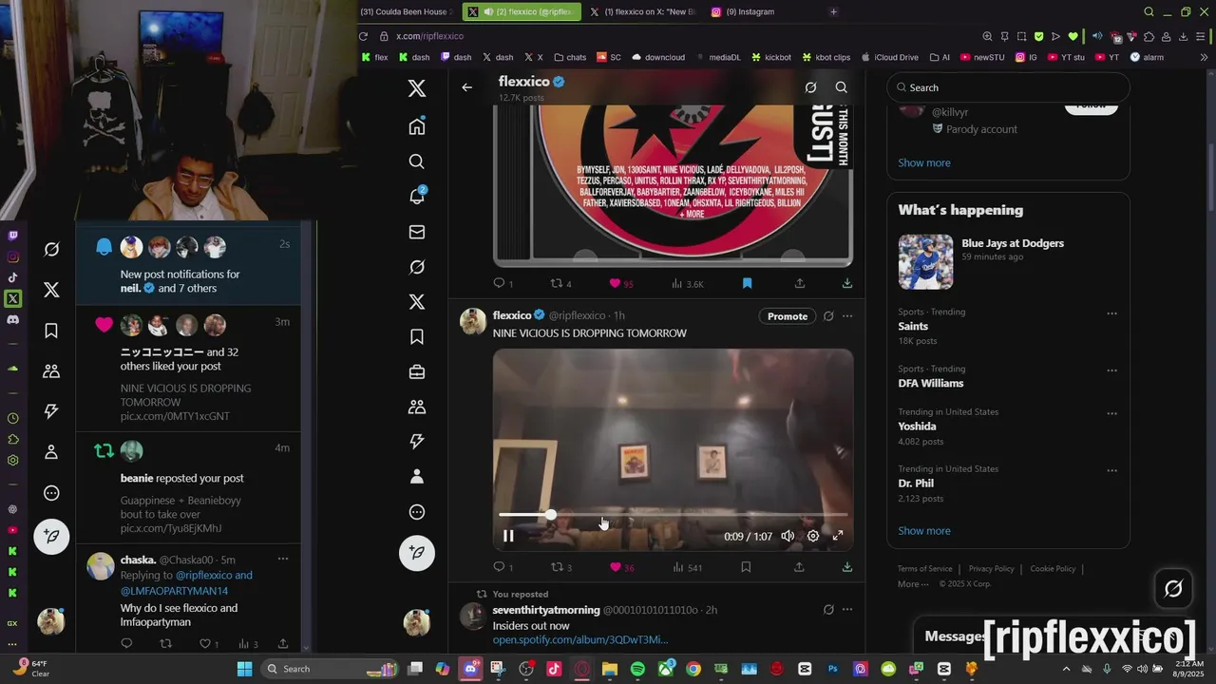
Task: Remove bookmark from poster image post
Action: pos(747,283)
